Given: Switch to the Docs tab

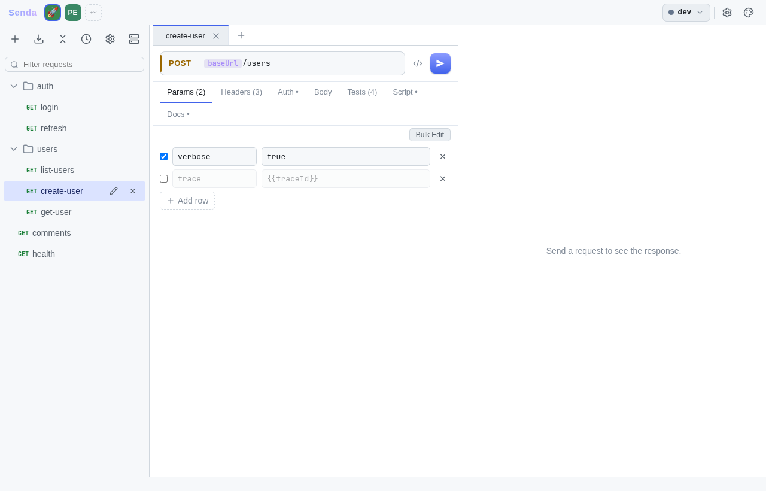Looking at the screenshot, I should click(178, 114).
